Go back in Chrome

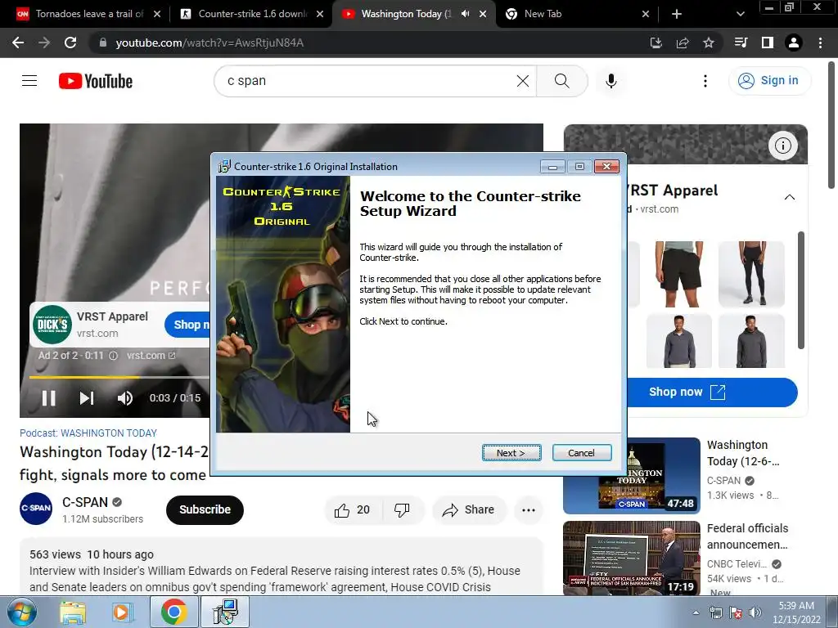pyautogui.click(x=18, y=43)
